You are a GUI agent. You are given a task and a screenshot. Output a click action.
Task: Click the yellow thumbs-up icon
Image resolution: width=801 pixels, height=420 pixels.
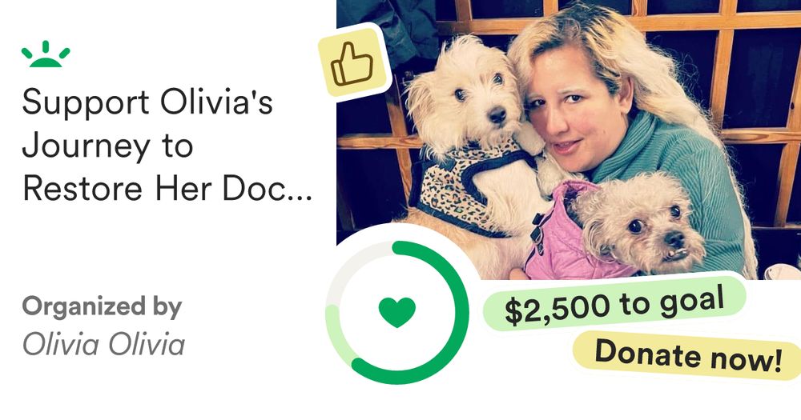click(352, 62)
